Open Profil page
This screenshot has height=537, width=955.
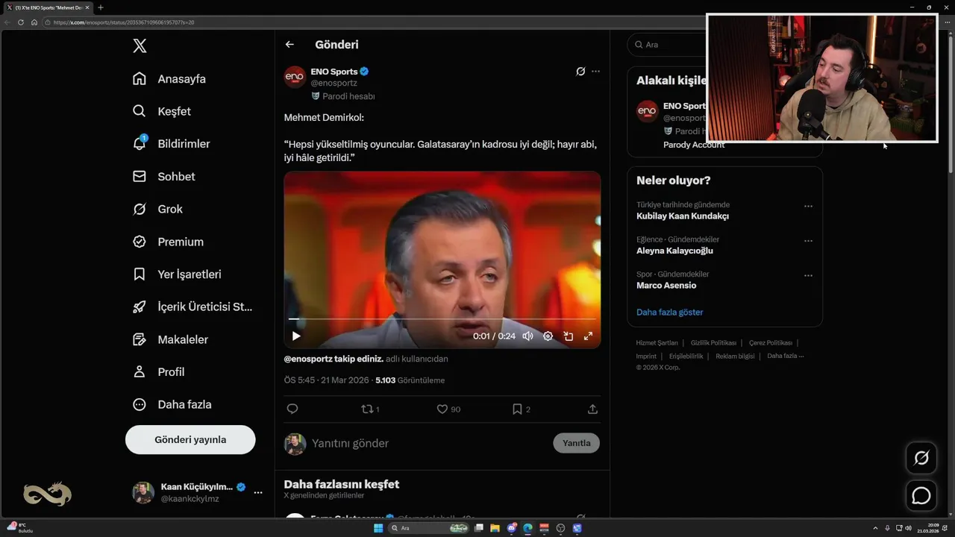[158, 372]
